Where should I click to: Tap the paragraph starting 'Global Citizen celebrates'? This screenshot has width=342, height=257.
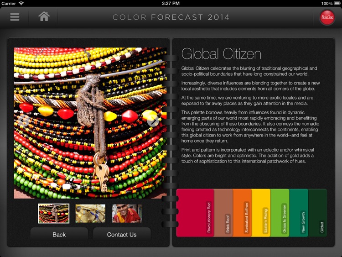click(x=249, y=71)
